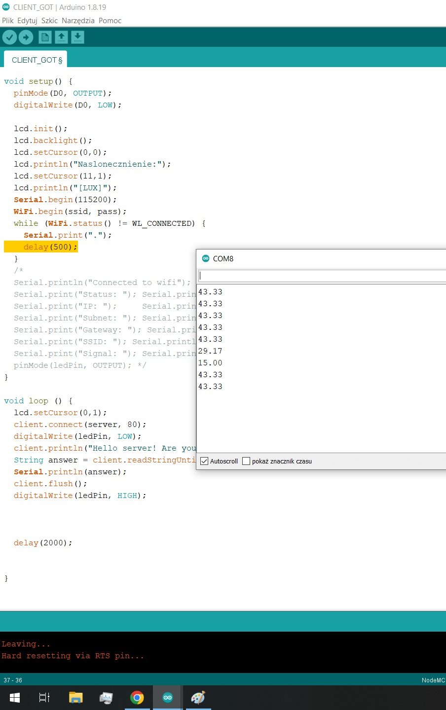Enable 'pokaż znacznik czasu' checkbox
The image size is (446, 710).
(x=246, y=461)
